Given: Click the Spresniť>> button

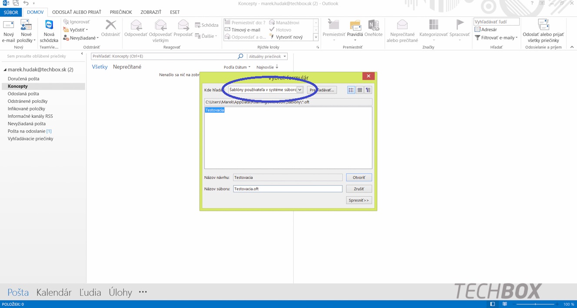Looking at the screenshot, I should (359, 200).
